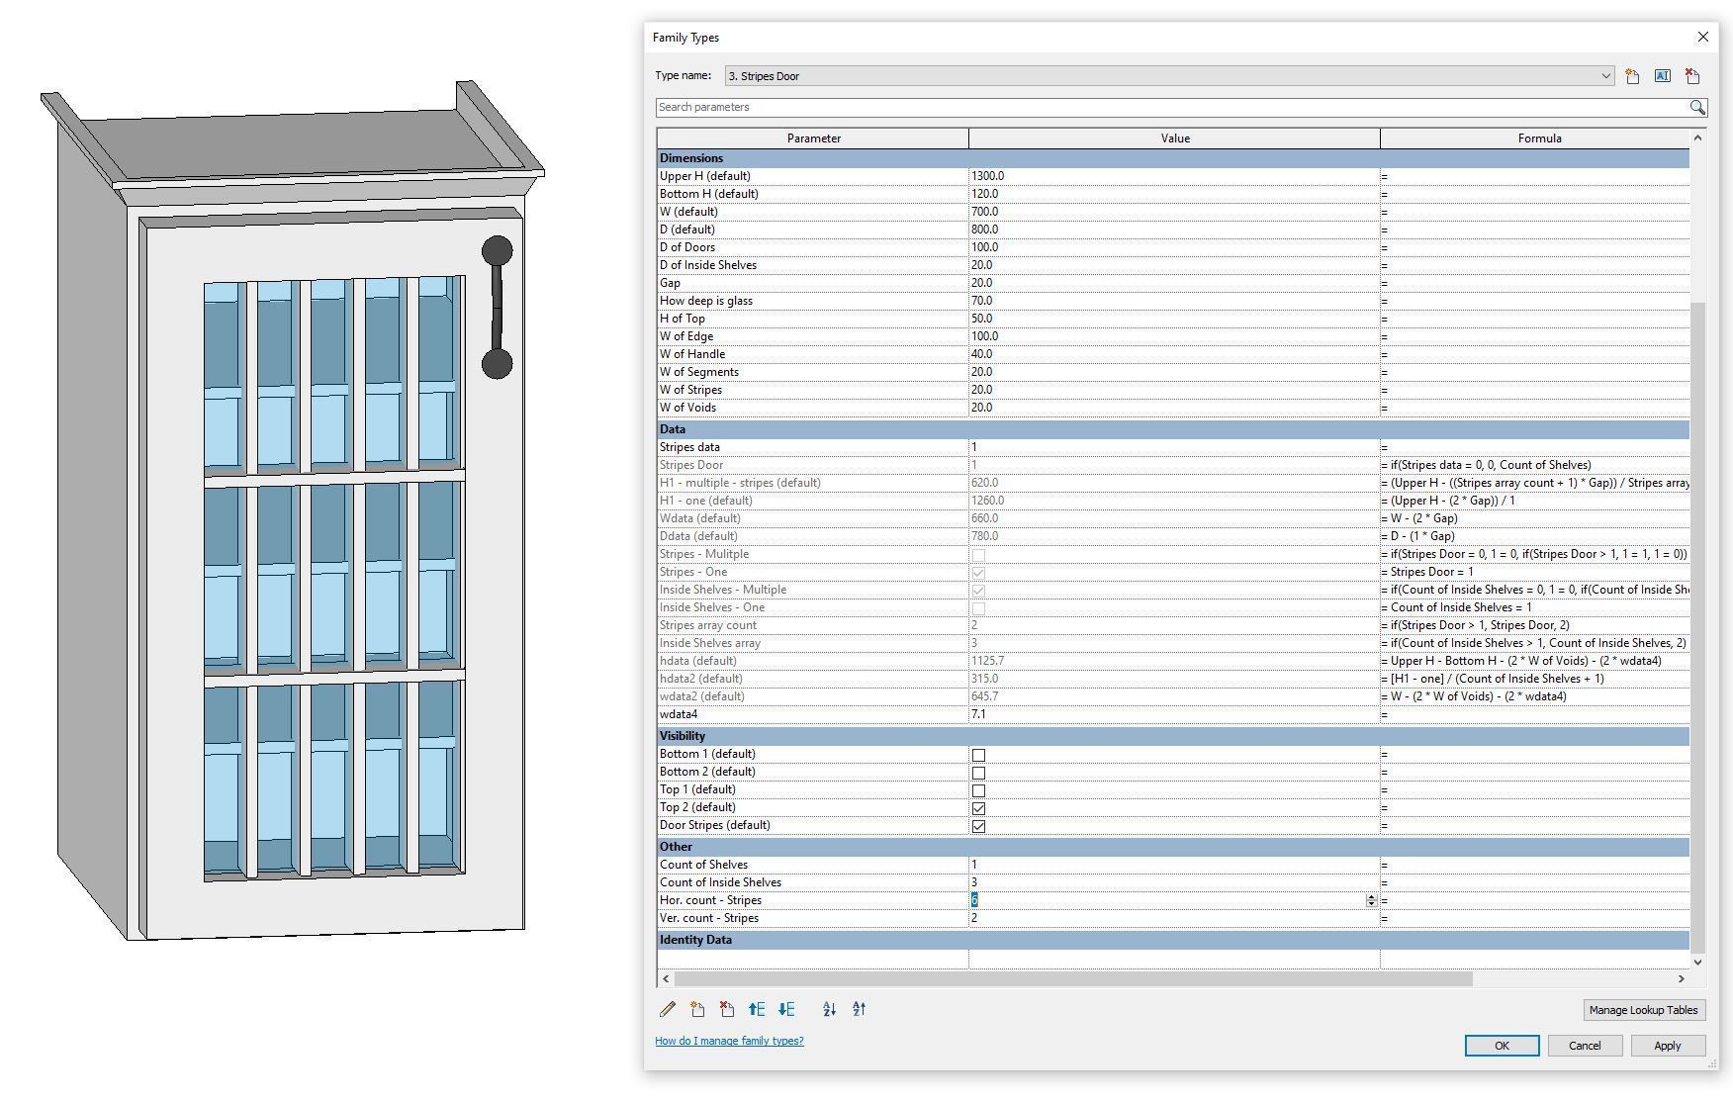This screenshot has width=1733, height=1105.
Task: Click the Wdata formula '= W - (2 * Gap)'
Action: [1419, 518]
